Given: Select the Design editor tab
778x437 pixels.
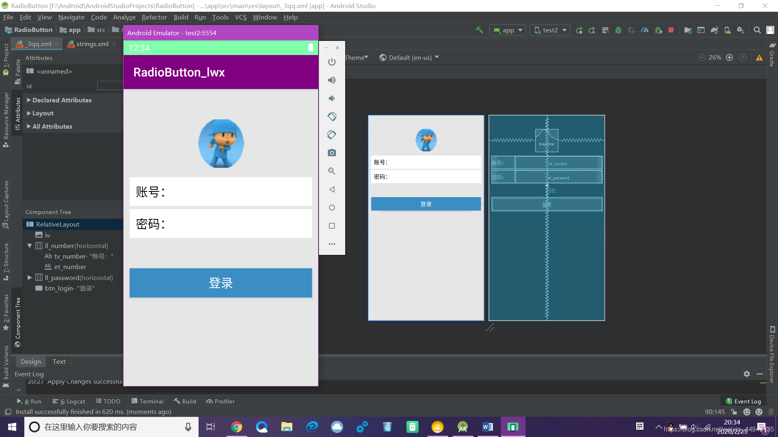Looking at the screenshot, I should (31, 361).
